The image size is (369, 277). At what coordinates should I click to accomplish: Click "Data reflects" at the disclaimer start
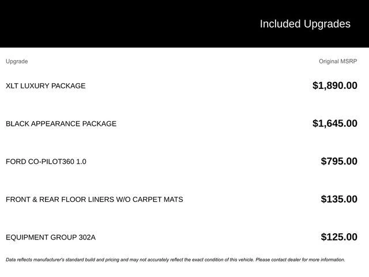coord(19,260)
